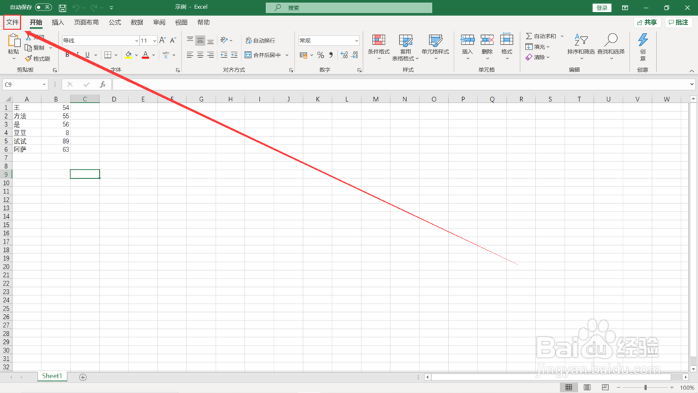Click the Fill (填充) button
This screenshot has height=393, width=698.
point(537,47)
